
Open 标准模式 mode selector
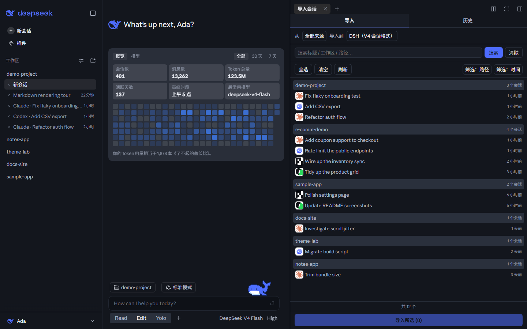tap(179, 287)
